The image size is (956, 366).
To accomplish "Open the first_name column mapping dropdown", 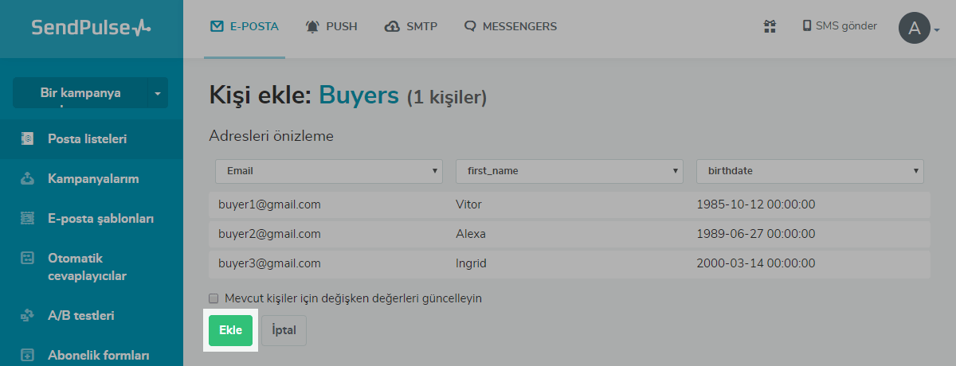I will pyautogui.click(x=569, y=170).
